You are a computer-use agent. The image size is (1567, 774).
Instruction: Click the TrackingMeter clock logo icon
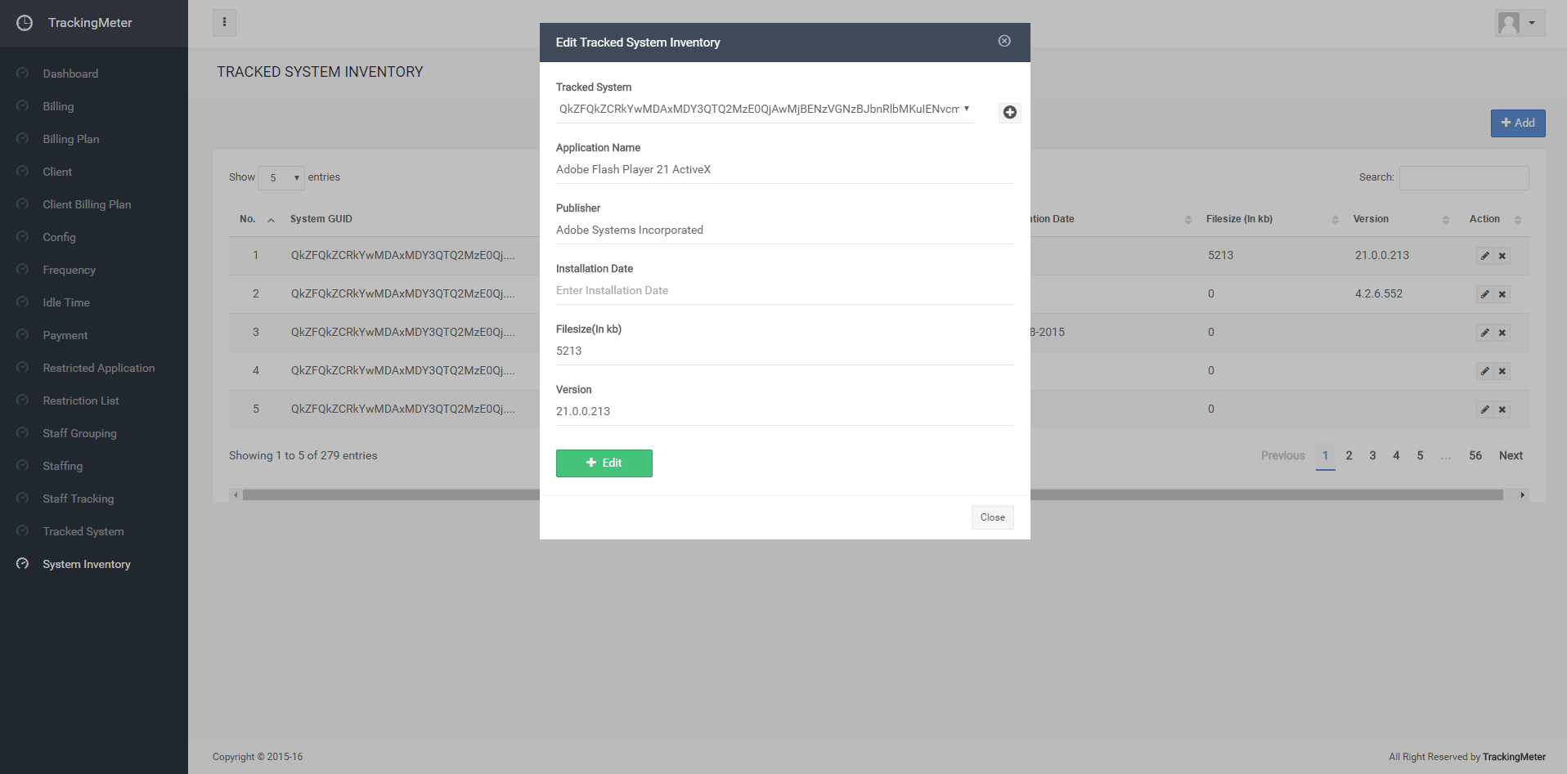pyautogui.click(x=25, y=23)
